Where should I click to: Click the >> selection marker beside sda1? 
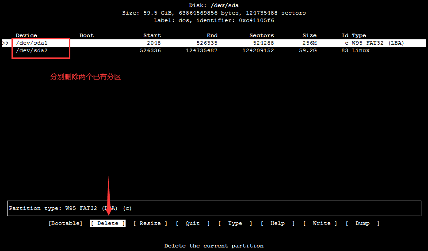click(x=5, y=43)
